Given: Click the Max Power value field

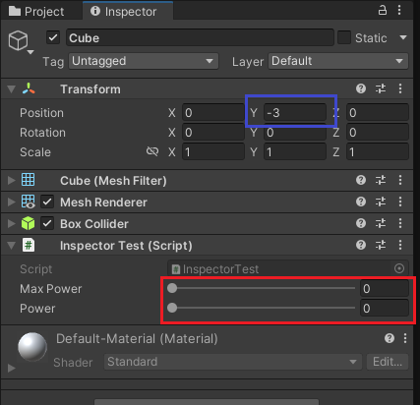Looking at the screenshot, I should (x=385, y=289).
